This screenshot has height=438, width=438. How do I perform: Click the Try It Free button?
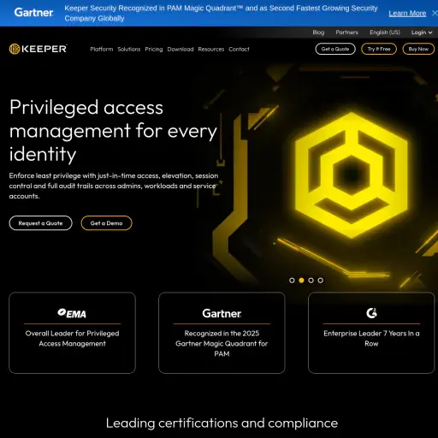pos(379,49)
